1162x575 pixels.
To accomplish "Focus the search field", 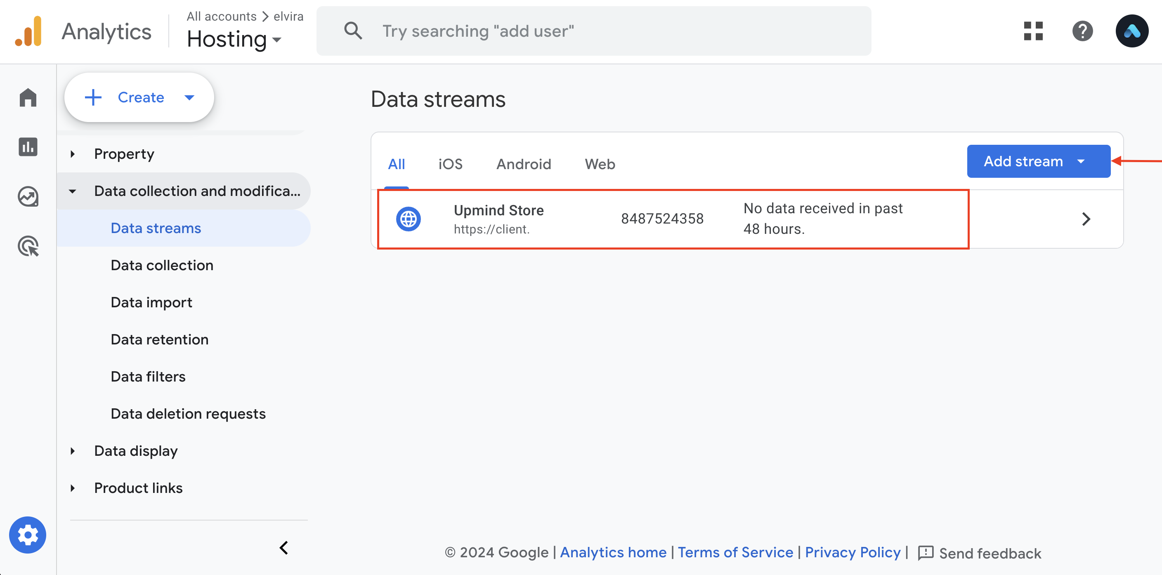I will 594,31.
